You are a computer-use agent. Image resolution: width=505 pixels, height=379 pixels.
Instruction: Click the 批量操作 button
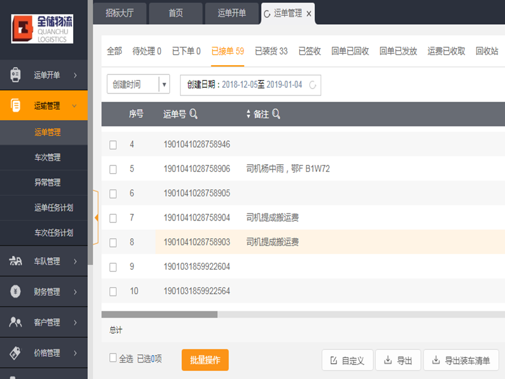click(x=205, y=360)
